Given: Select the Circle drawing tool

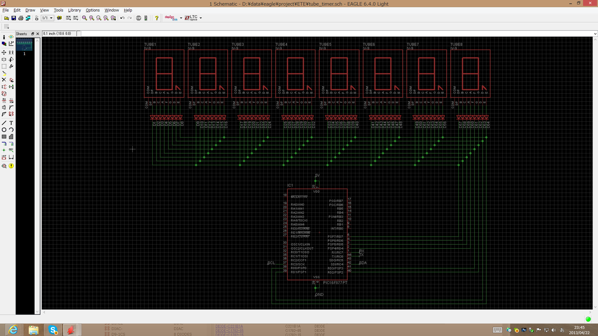Looking at the screenshot, I should [4, 130].
